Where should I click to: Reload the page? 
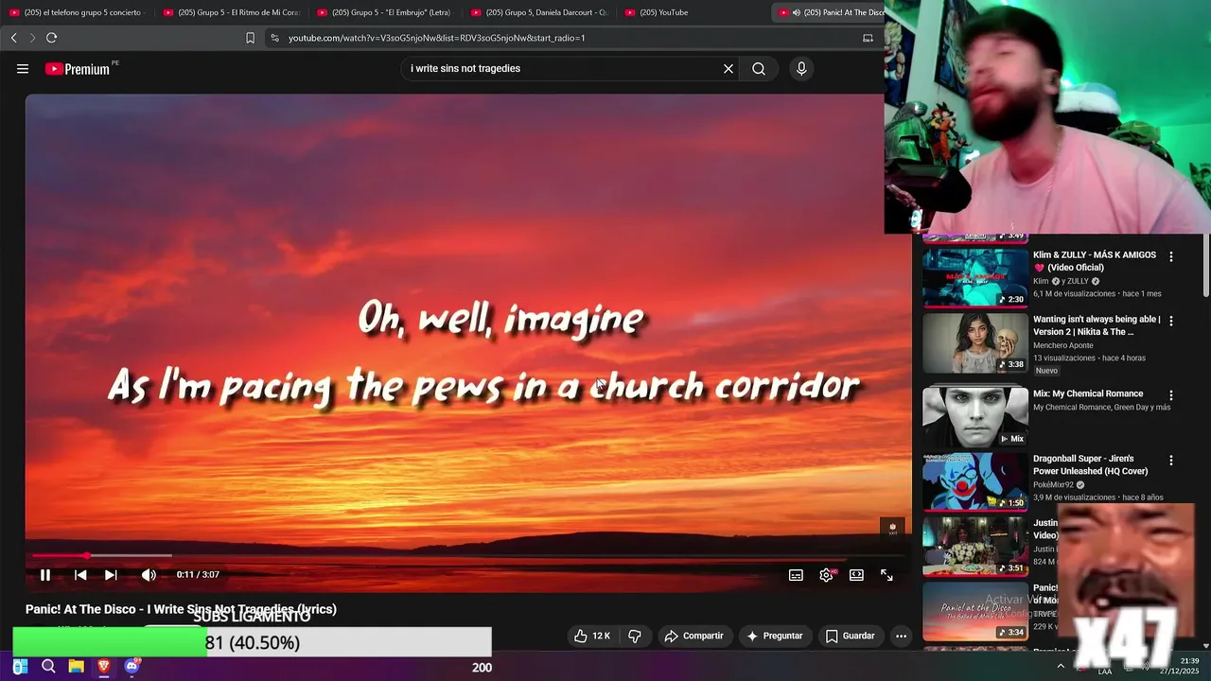pyautogui.click(x=51, y=38)
